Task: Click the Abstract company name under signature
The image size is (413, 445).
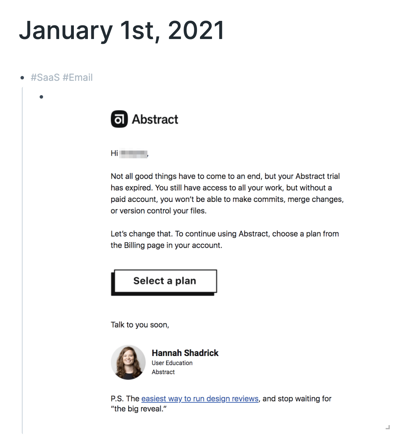Action: pos(163,372)
